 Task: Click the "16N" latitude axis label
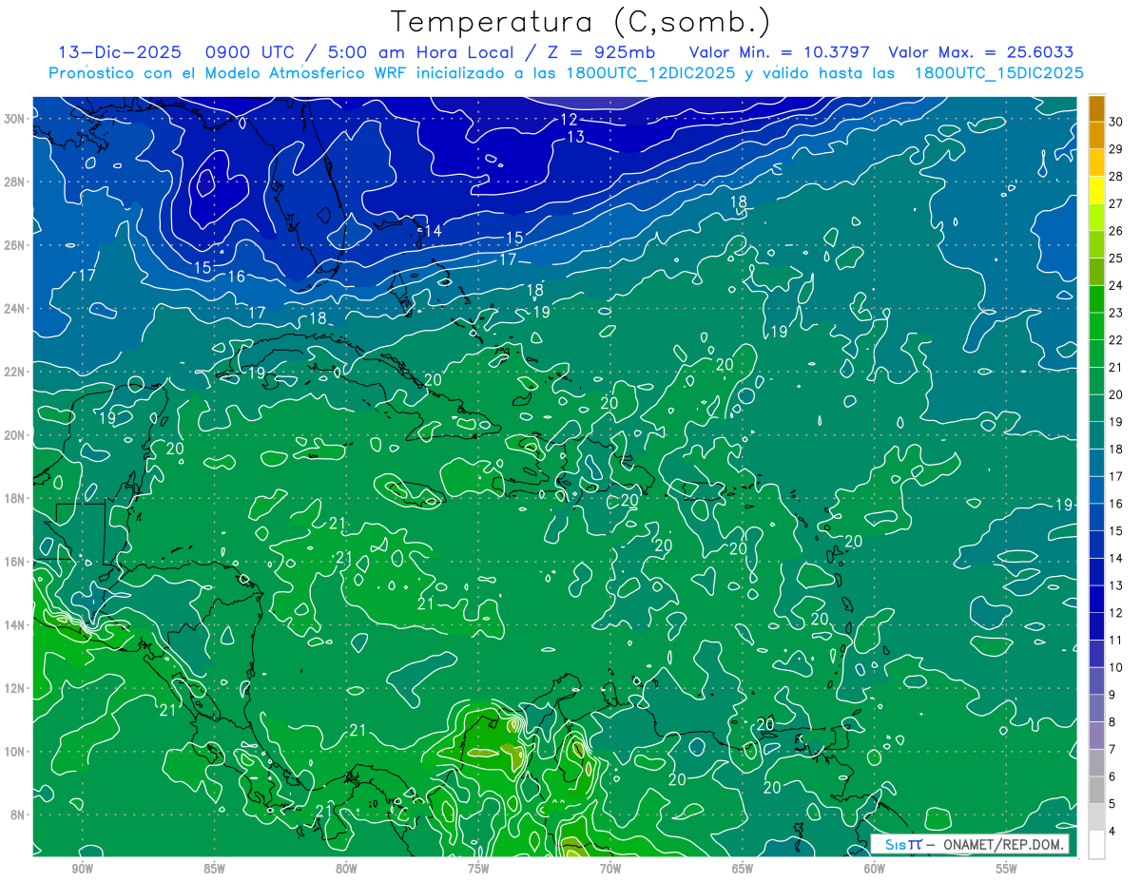[x=16, y=562]
